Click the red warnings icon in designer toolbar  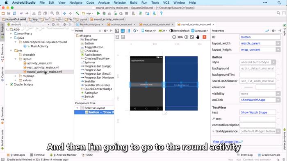(x=205, y=37)
